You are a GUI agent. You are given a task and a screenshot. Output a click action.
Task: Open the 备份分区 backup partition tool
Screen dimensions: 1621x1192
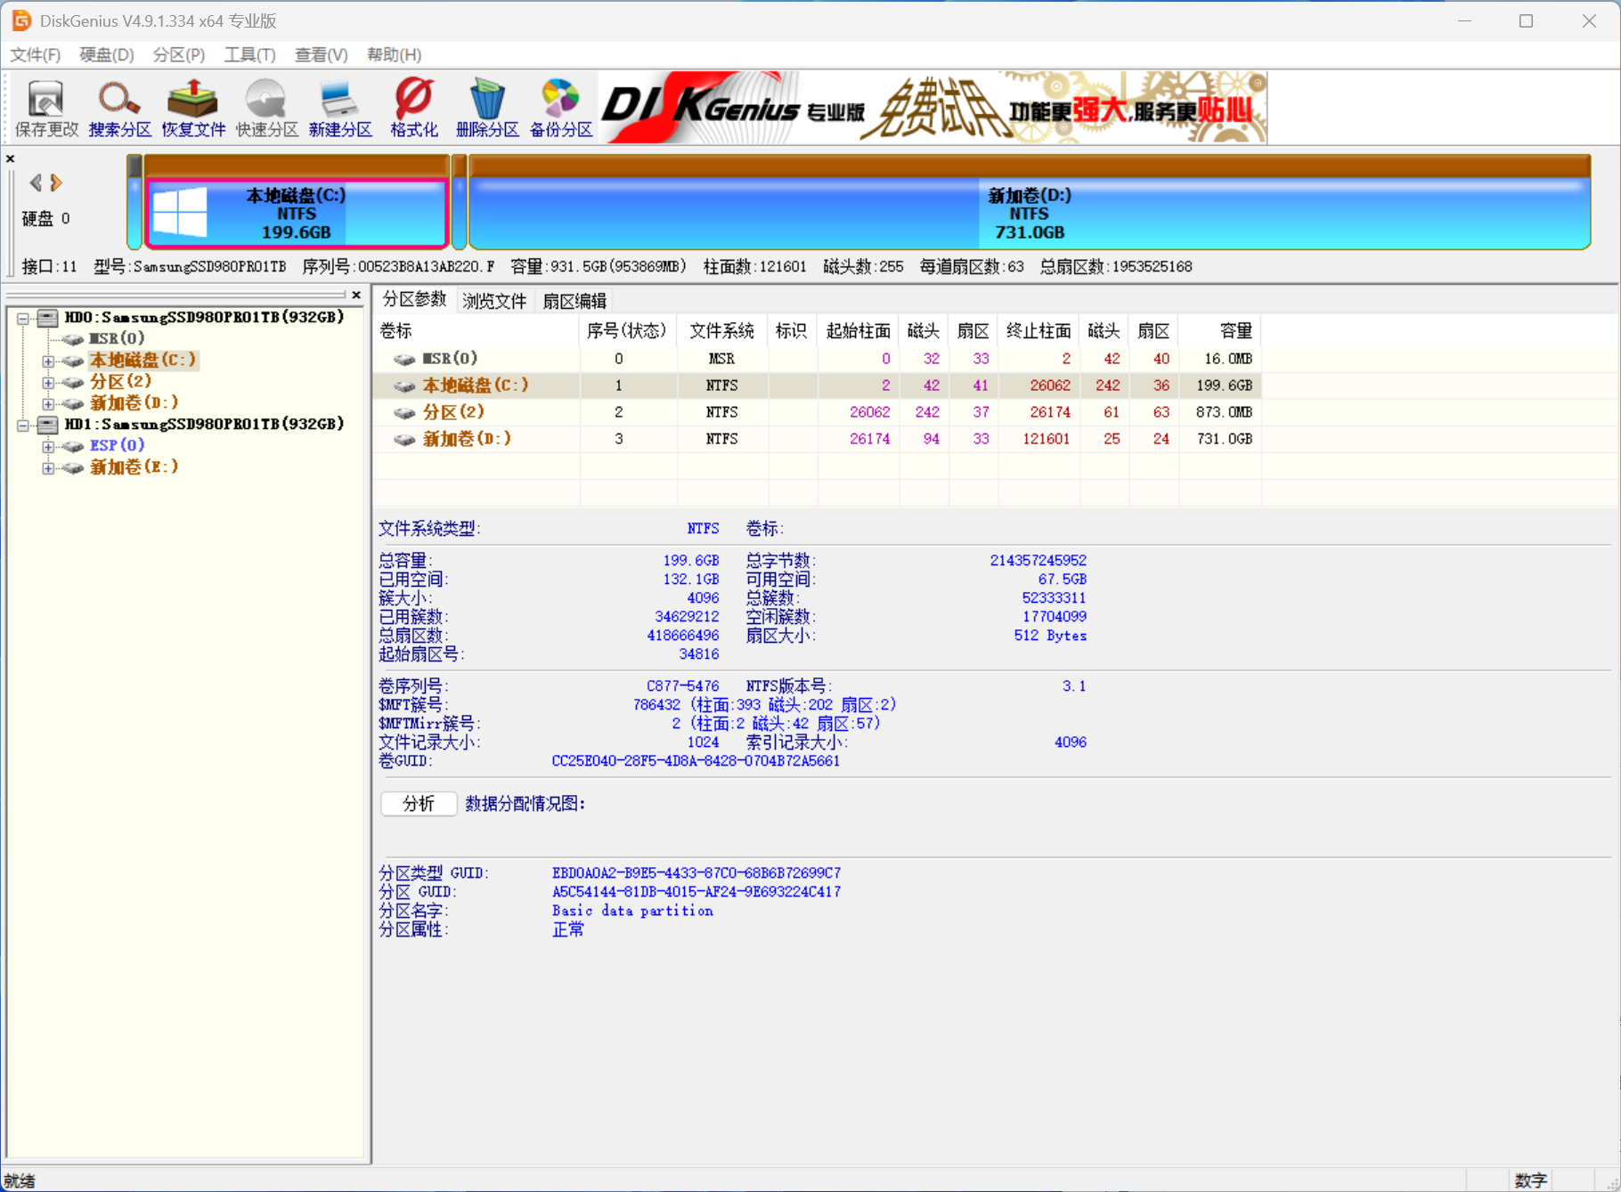(x=561, y=108)
